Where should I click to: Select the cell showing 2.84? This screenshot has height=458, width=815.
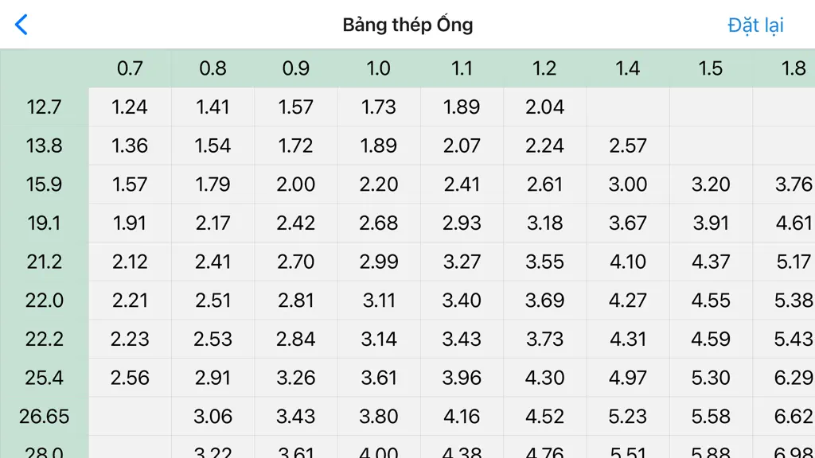(x=296, y=339)
